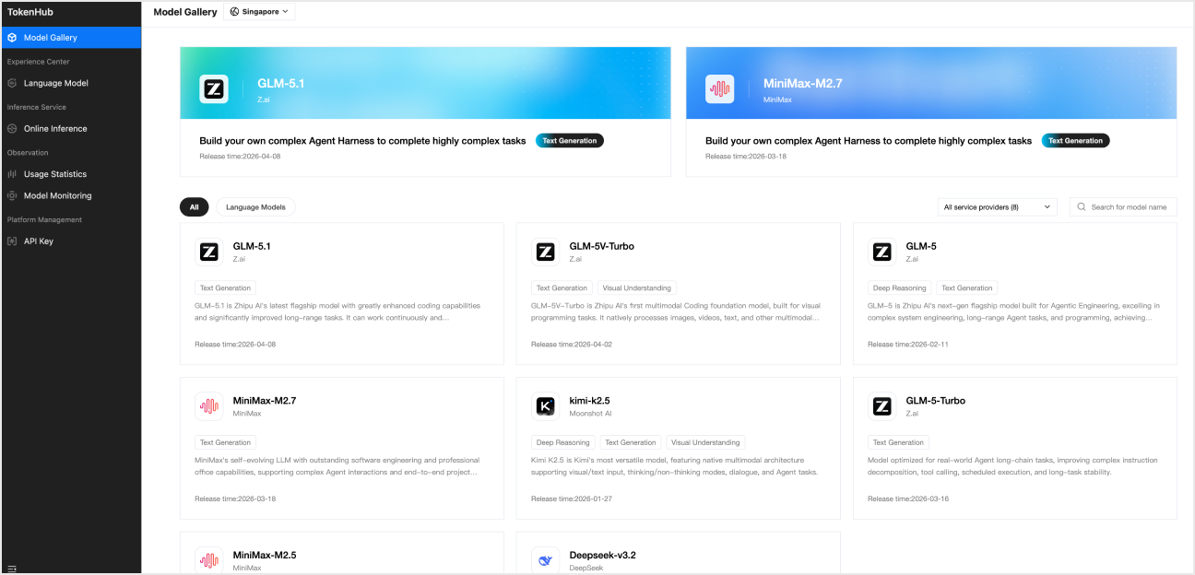Click the "Moonshot AI" provider label
Image resolution: width=1195 pixels, height=575 pixels.
pyautogui.click(x=590, y=414)
